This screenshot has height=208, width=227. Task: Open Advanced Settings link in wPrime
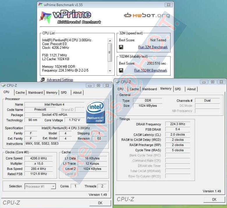[60, 80]
